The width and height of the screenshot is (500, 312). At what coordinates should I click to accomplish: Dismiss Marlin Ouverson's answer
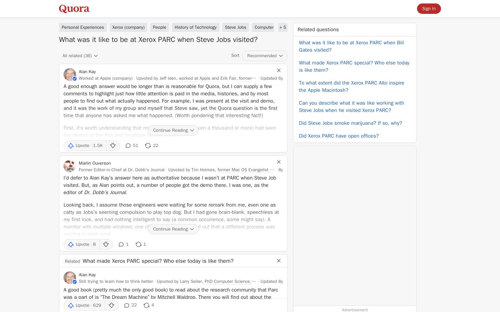tap(279, 162)
